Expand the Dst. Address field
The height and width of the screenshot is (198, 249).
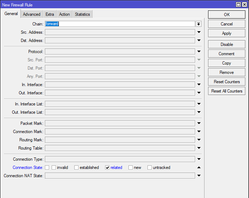(x=199, y=40)
